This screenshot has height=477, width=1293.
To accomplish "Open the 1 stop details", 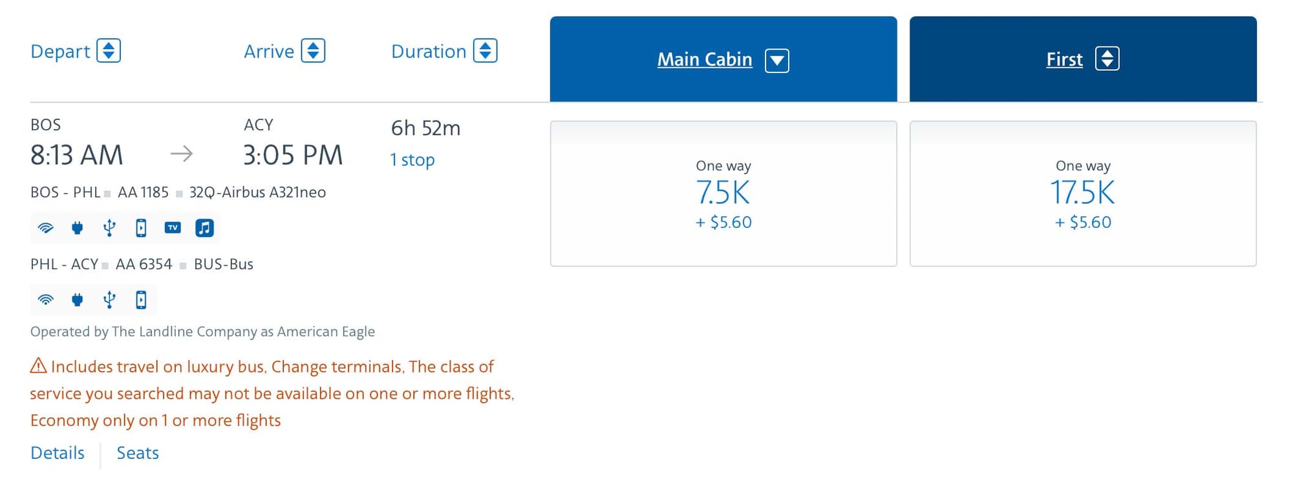I will (412, 159).
